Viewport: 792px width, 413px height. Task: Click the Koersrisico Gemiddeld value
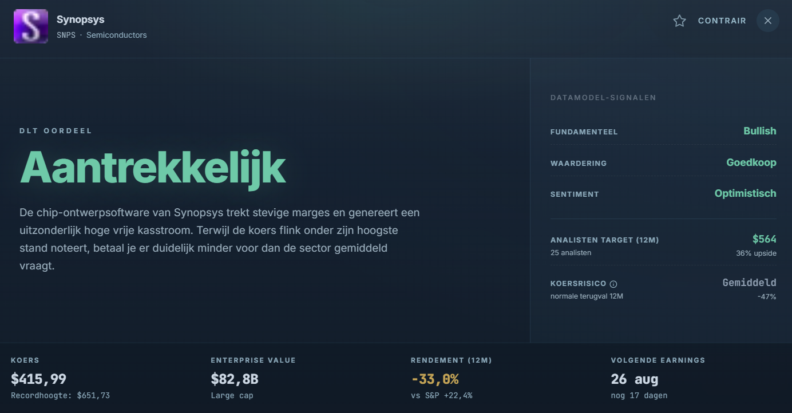[750, 283]
